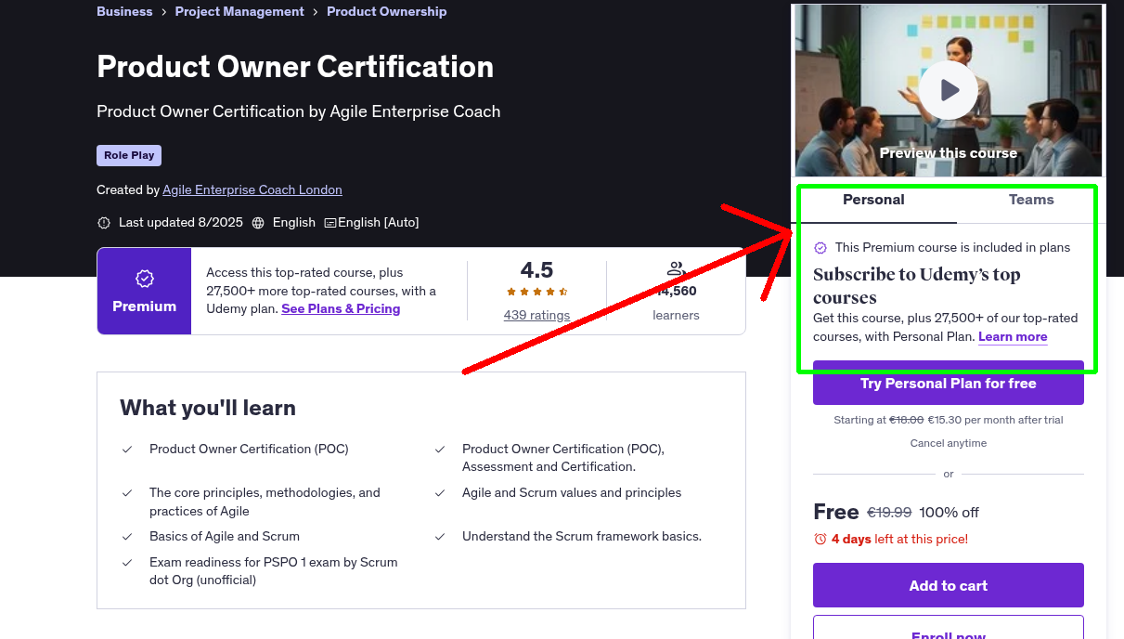The image size is (1124, 639).
Task: Start Try Personal Plan for free
Action: pos(949,383)
